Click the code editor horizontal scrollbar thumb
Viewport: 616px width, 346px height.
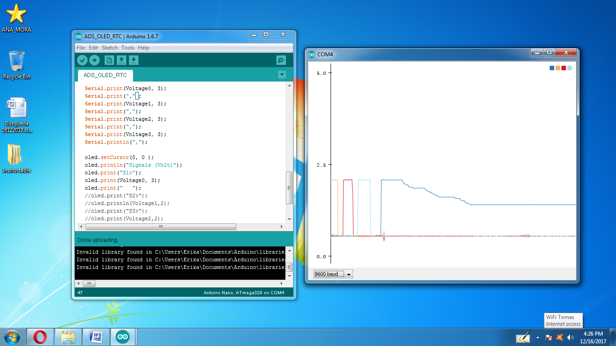point(161,228)
